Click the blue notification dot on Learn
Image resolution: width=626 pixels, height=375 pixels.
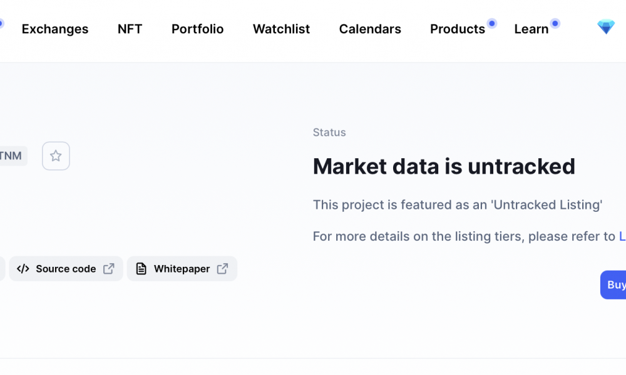click(x=555, y=24)
